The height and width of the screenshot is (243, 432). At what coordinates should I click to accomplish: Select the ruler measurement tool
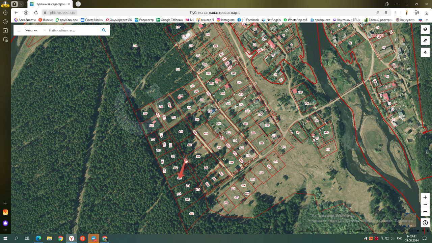[x=425, y=40]
